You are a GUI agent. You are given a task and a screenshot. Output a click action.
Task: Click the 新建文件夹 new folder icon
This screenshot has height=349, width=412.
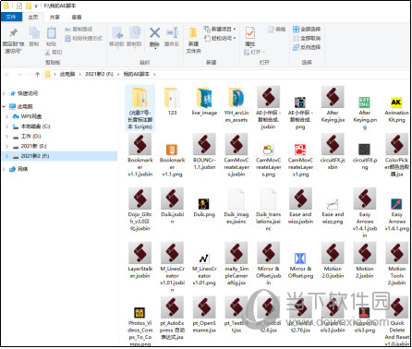pyautogui.click(x=193, y=33)
